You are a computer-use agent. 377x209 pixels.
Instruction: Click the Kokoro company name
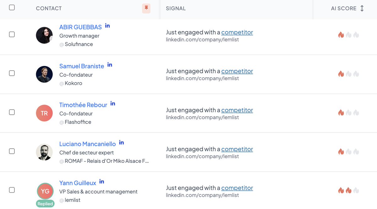74,83
